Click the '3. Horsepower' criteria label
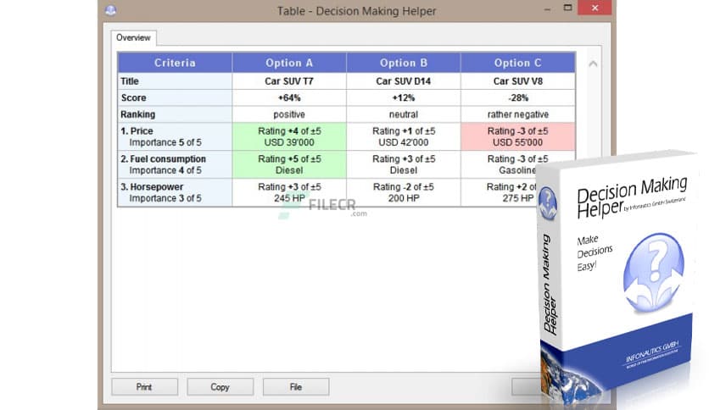This screenshot has width=709, height=410. 175,193
